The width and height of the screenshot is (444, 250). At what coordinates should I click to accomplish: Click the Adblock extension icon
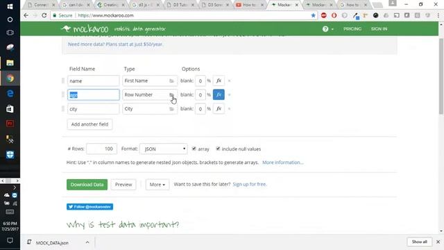point(324,15)
